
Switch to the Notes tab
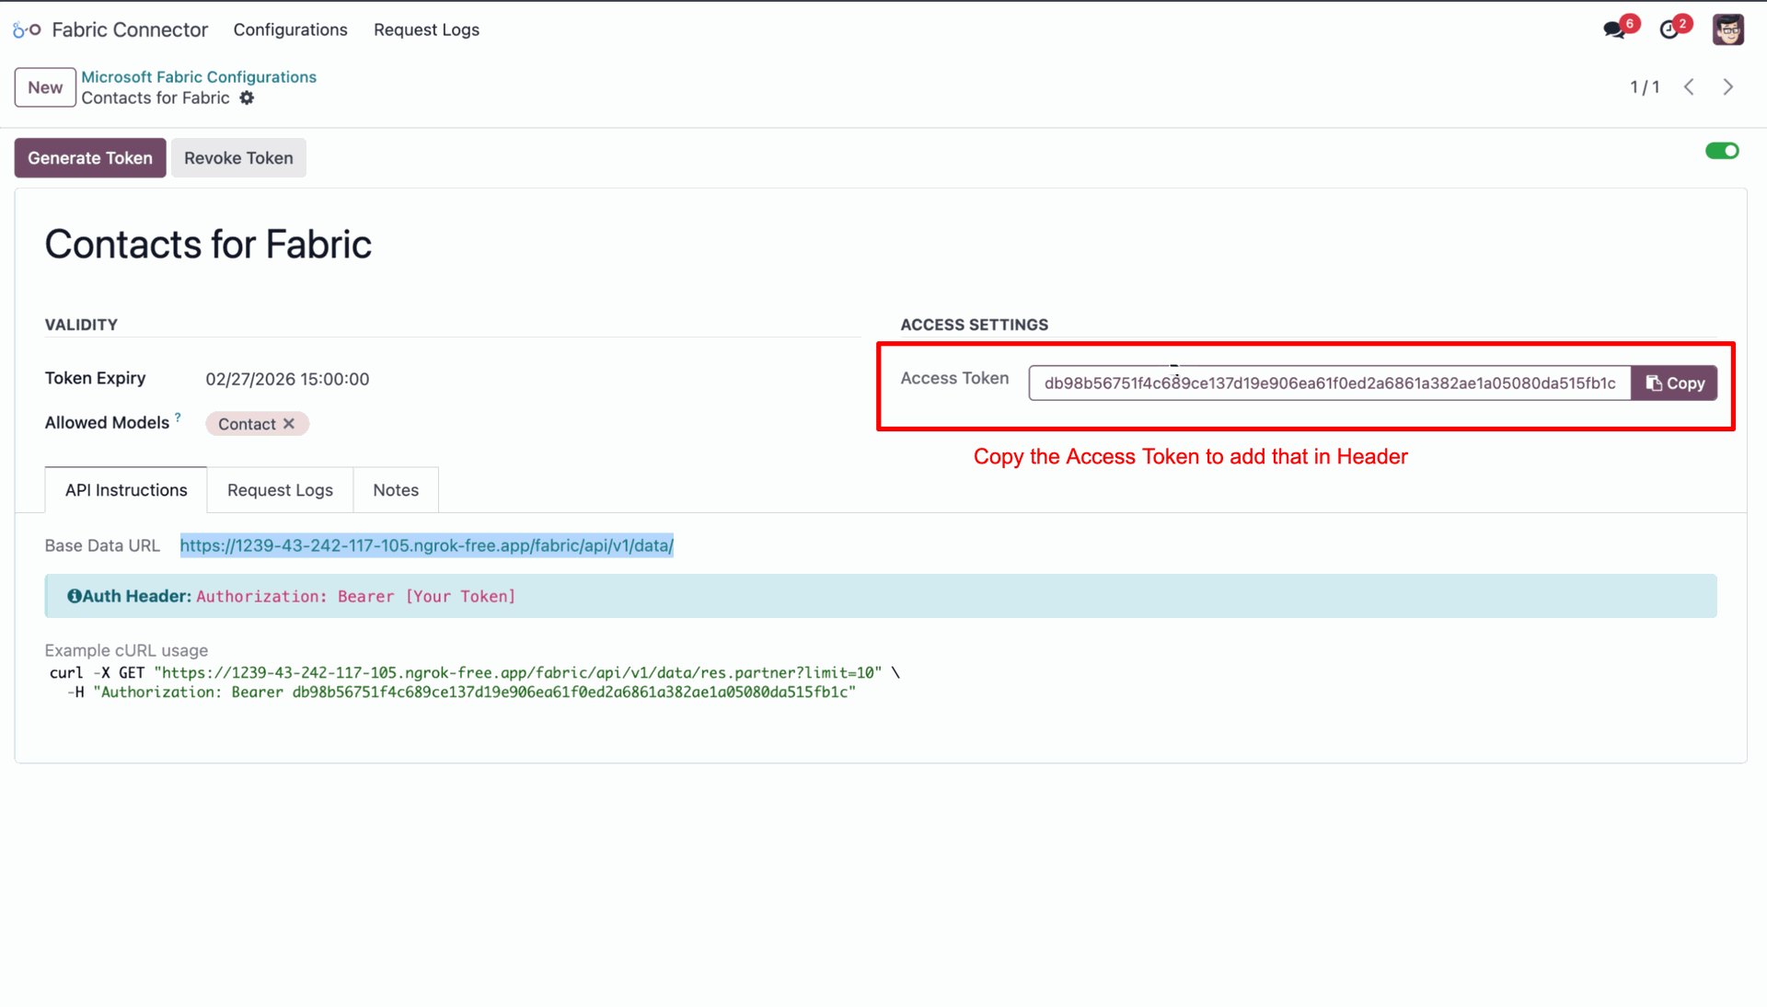[x=396, y=490]
